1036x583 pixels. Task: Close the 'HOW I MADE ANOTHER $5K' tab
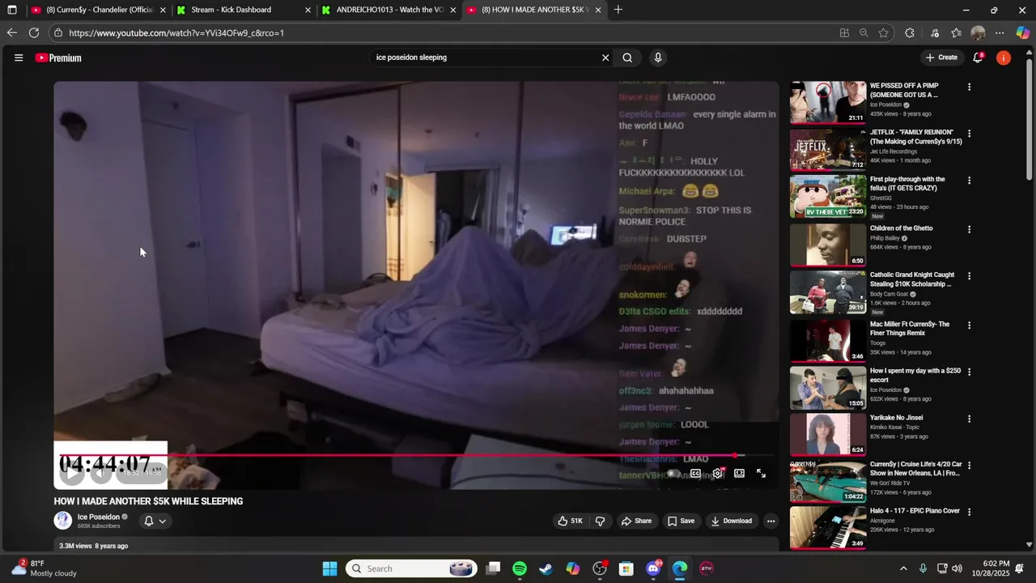598,10
